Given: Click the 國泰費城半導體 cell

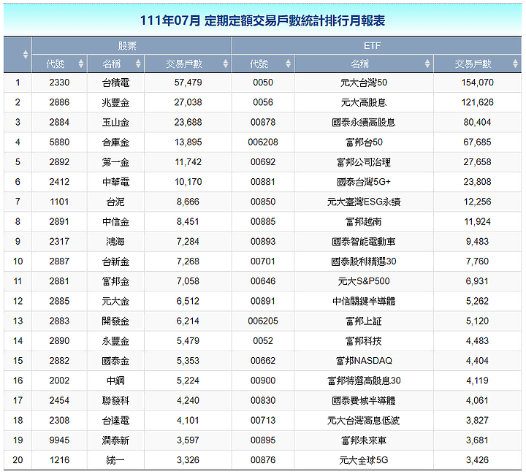Looking at the screenshot, I should [x=364, y=400].
